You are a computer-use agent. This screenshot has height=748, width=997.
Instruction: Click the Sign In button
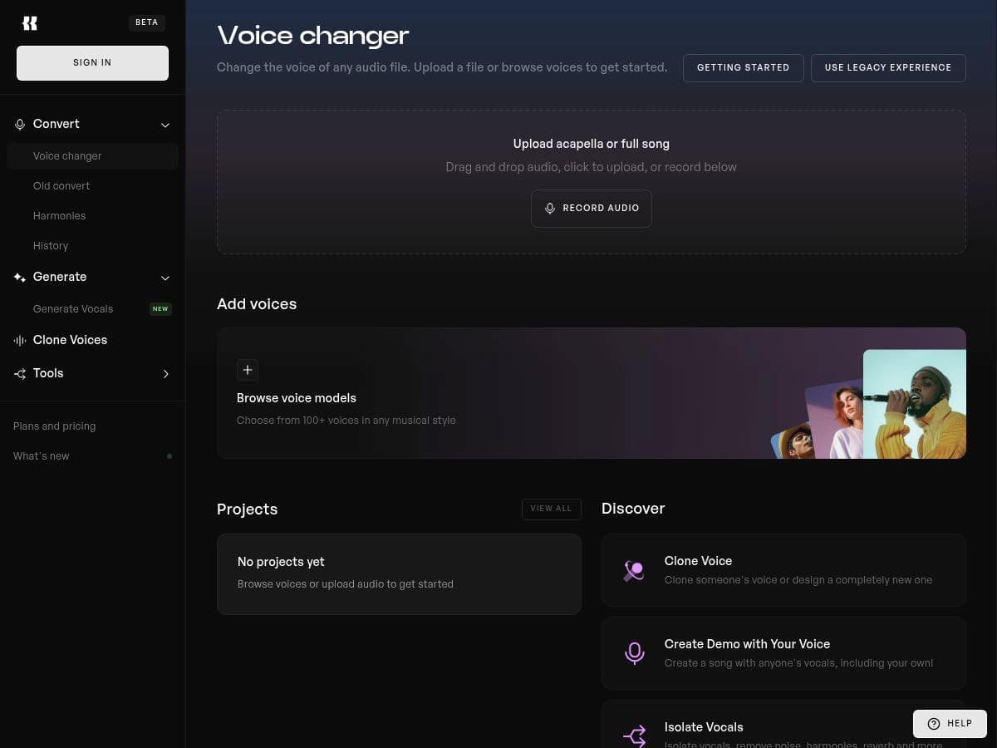(92, 63)
